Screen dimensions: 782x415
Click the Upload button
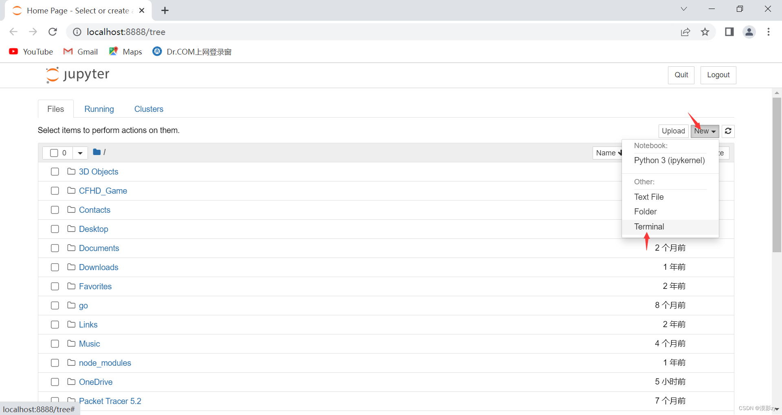point(673,131)
